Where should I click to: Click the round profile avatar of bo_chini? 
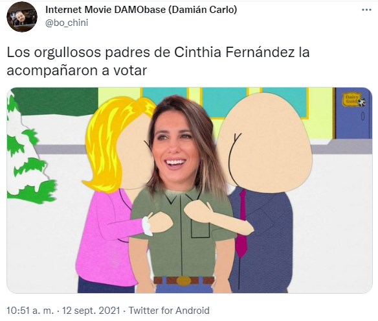[x=22, y=17]
